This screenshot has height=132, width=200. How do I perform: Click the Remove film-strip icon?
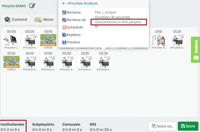coord(64,13)
